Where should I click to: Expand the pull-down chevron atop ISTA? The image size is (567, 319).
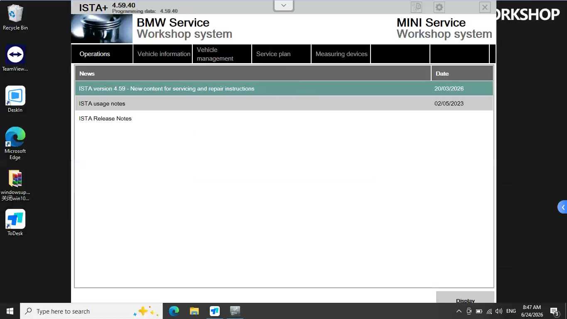pyautogui.click(x=284, y=5)
